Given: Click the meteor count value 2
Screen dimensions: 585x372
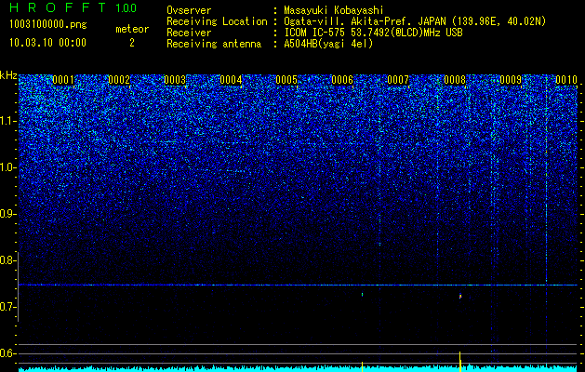Looking at the screenshot, I should (x=132, y=43).
